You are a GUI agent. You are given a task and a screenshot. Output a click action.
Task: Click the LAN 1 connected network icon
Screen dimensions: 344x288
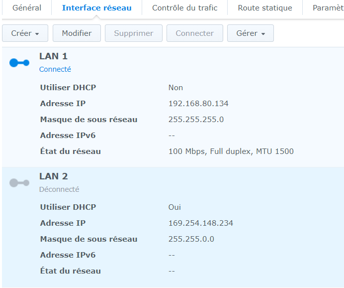click(x=19, y=63)
